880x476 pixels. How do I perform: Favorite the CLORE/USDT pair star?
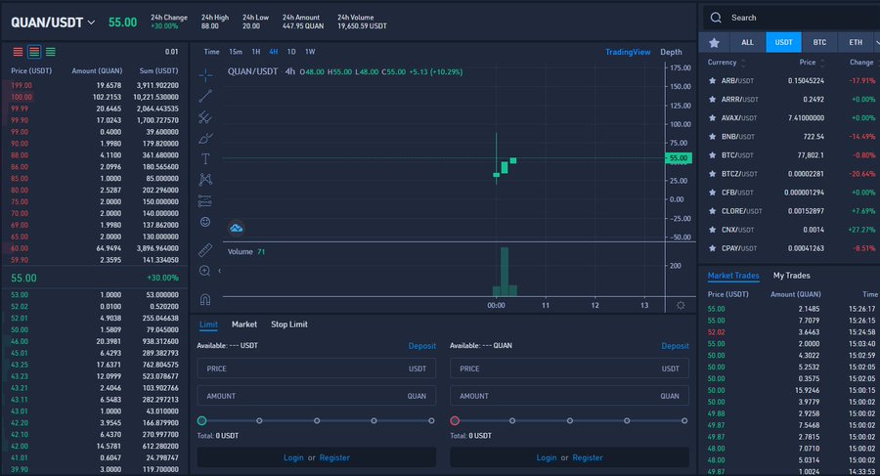tap(712, 211)
